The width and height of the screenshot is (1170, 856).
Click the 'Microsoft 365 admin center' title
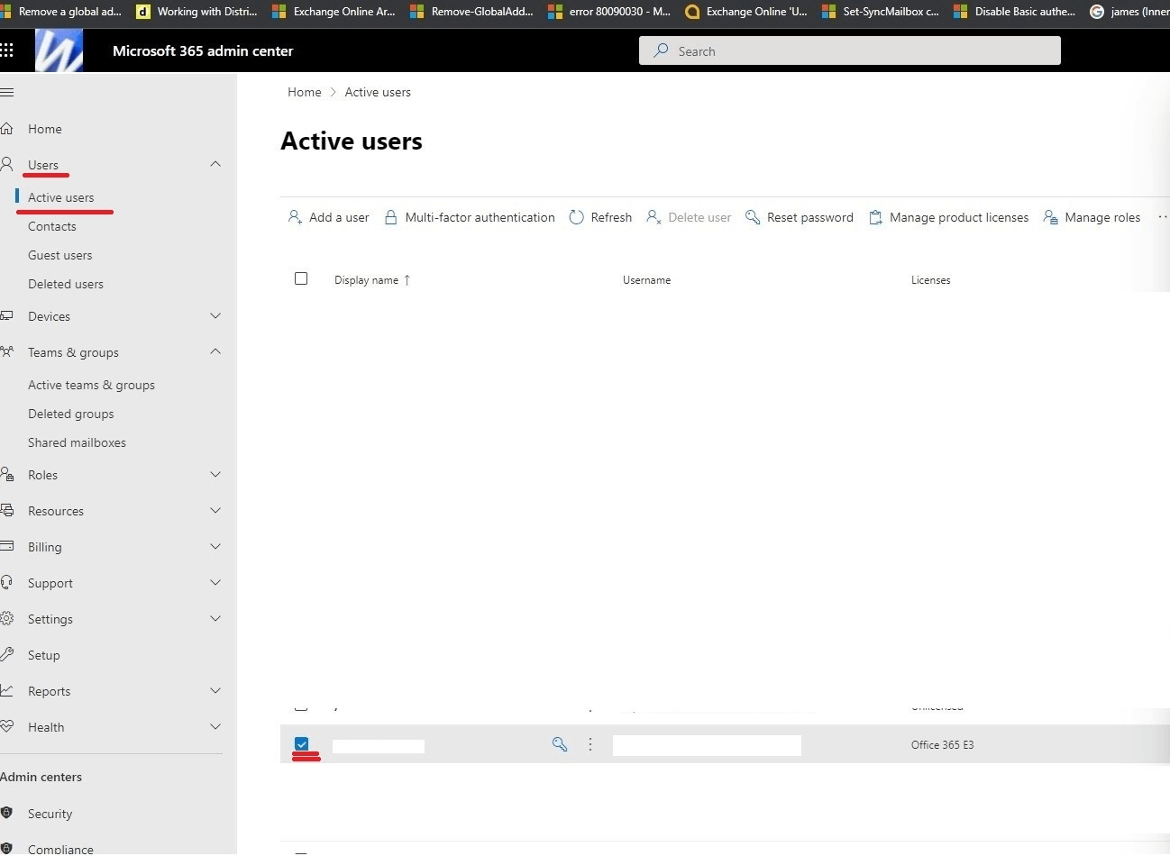click(203, 50)
